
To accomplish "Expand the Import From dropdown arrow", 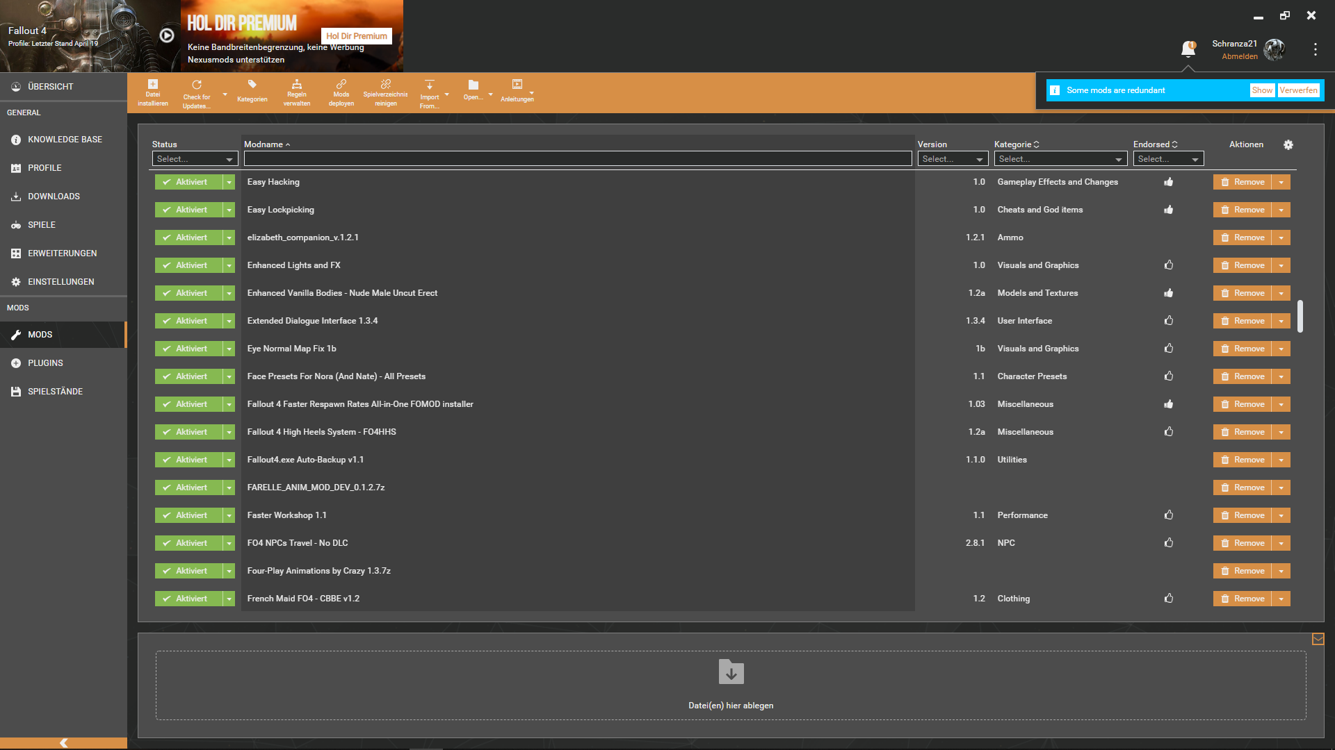I will pos(446,94).
